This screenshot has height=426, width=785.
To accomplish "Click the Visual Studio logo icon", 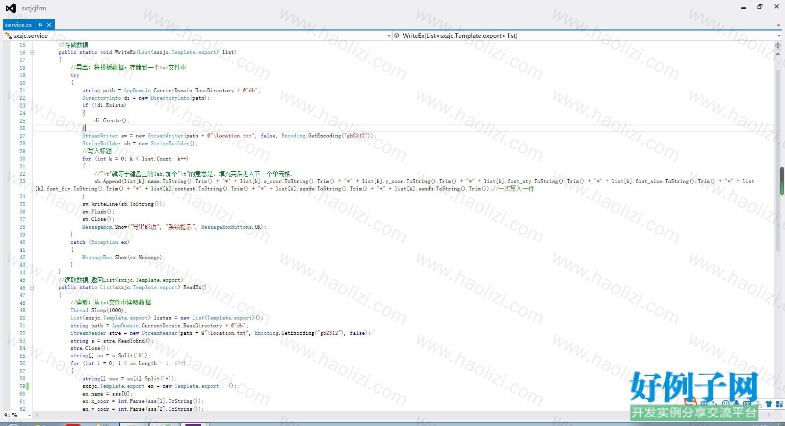I will (10, 8).
